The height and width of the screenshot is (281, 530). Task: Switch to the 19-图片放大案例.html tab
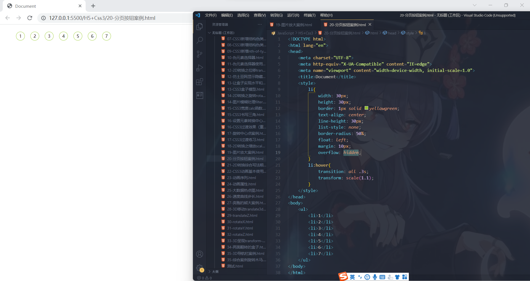pyautogui.click(x=294, y=25)
